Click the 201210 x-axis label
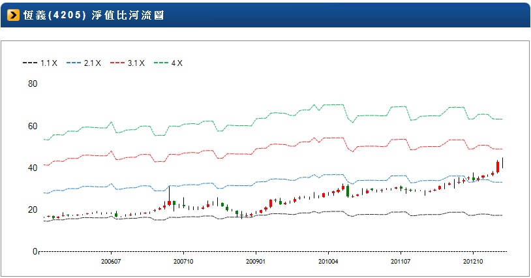 473,262
